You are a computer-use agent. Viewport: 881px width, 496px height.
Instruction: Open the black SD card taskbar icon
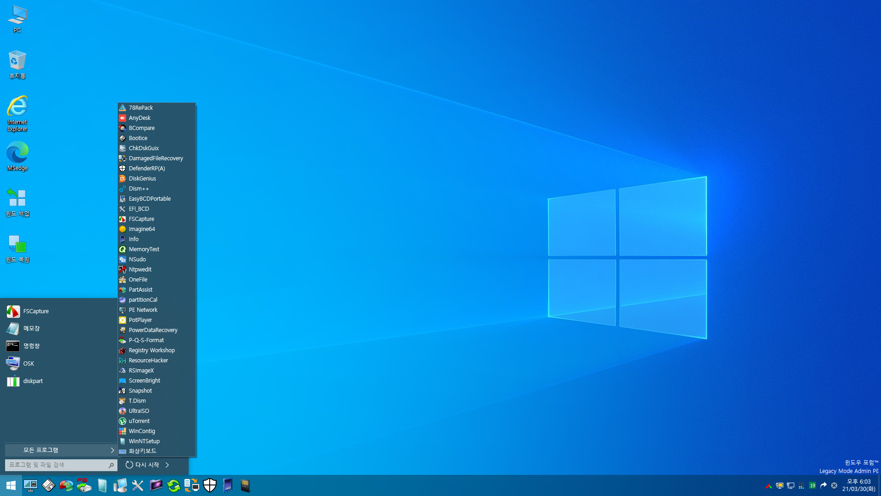[x=245, y=485]
